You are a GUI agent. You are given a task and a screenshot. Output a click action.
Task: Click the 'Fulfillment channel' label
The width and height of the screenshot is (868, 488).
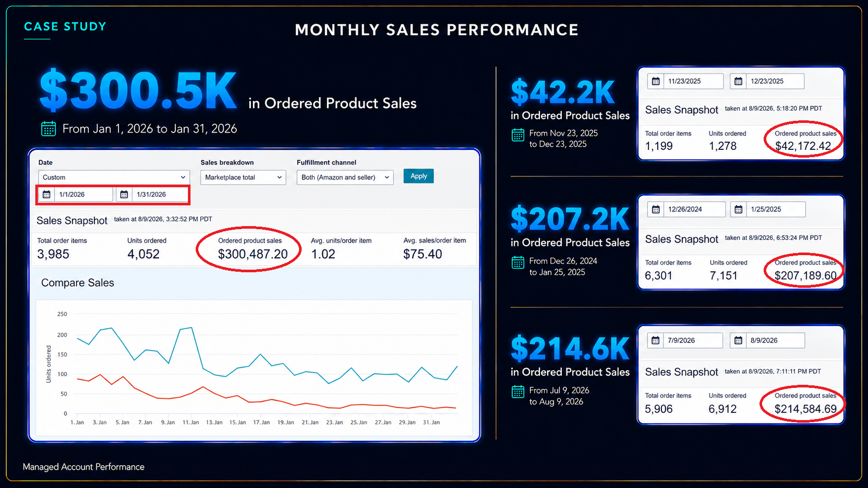[x=327, y=162]
